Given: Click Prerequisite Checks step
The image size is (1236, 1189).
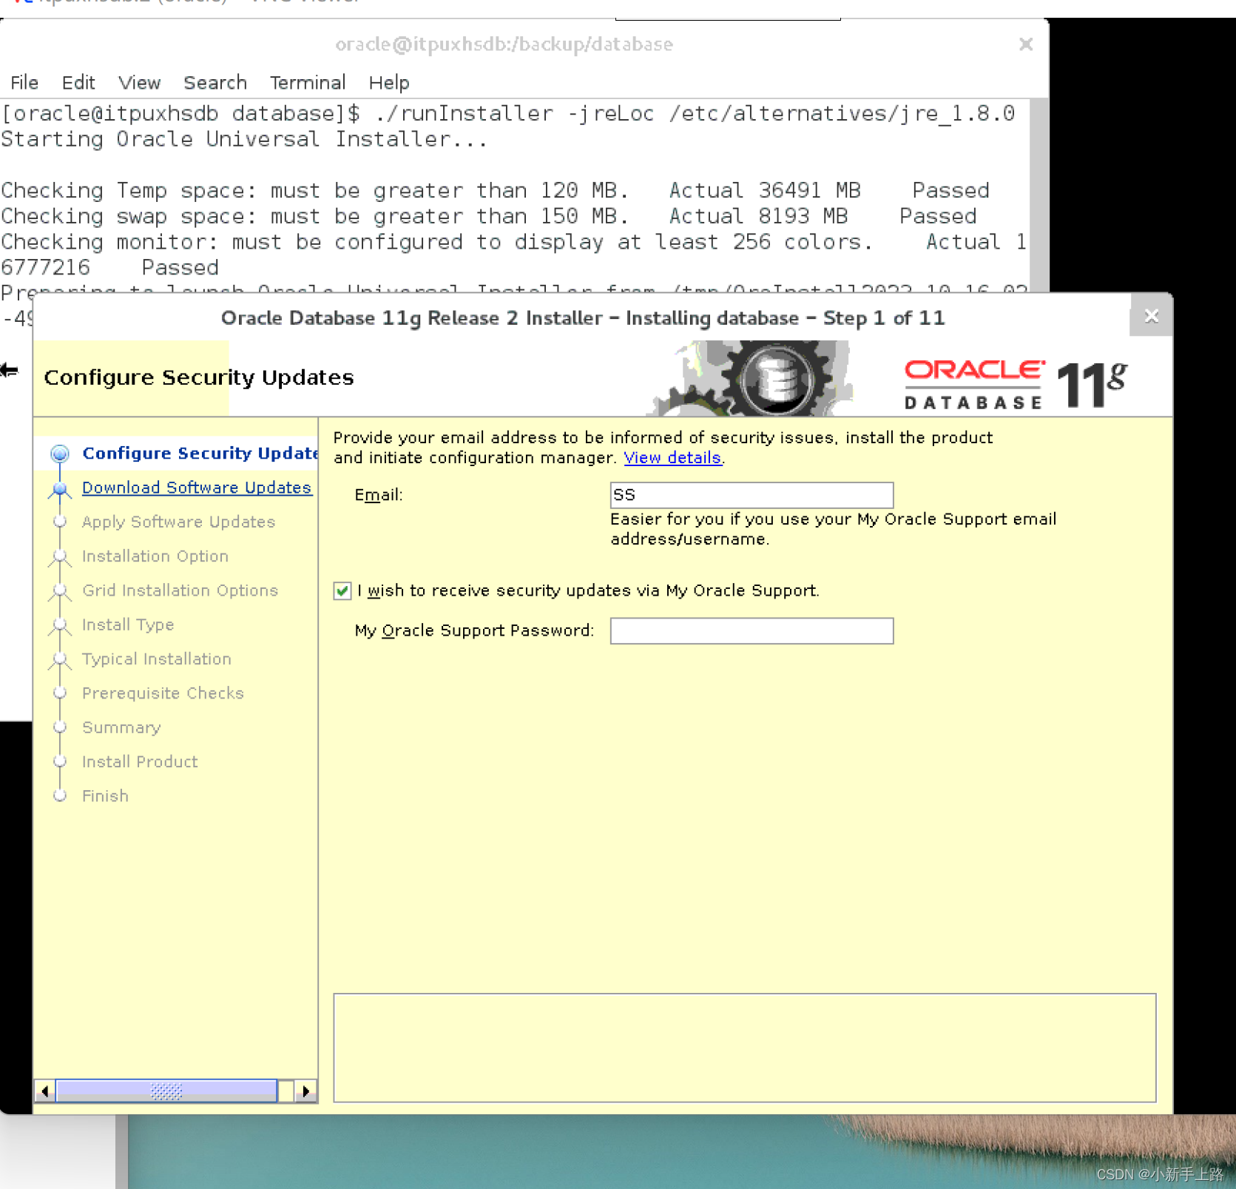Looking at the screenshot, I should point(163,693).
